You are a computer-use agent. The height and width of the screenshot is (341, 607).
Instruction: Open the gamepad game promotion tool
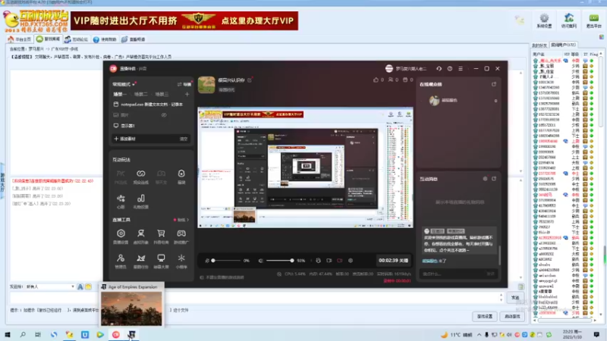click(x=181, y=236)
